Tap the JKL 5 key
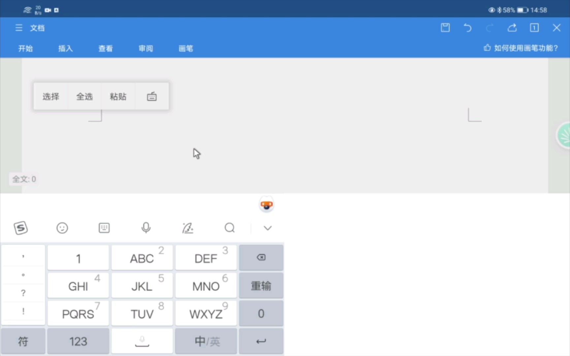This screenshot has width=570, height=356. pyautogui.click(x=142, y=285)
